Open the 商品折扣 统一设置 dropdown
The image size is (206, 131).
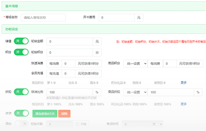(135, 92)
